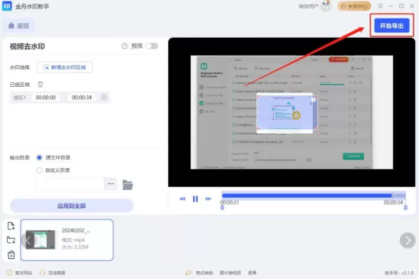Click 新增去水印区域 button
Viewport: 419px width, 279px height.
(x=65, y=67)
